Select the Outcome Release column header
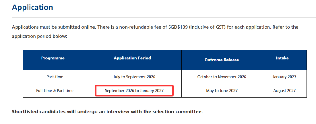The height and width of the screenshot is (124, 316). pos(221,60)
